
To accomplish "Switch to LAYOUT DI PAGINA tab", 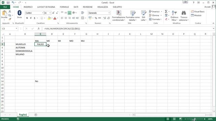I will click(x=46, y=7).
